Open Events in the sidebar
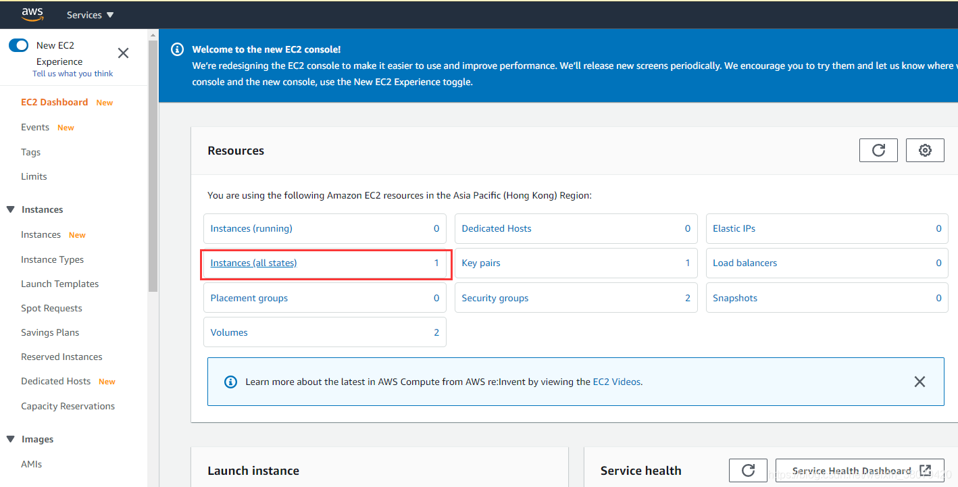 (35, 127)
